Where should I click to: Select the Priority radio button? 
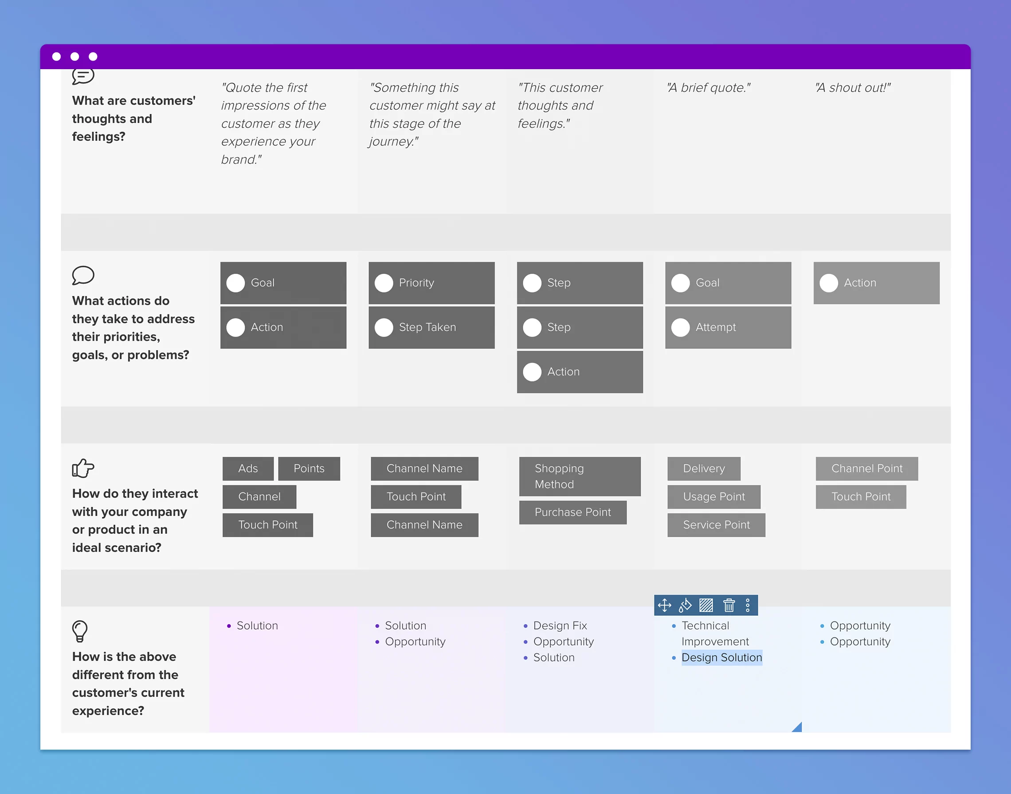click(x=384, y=283)
